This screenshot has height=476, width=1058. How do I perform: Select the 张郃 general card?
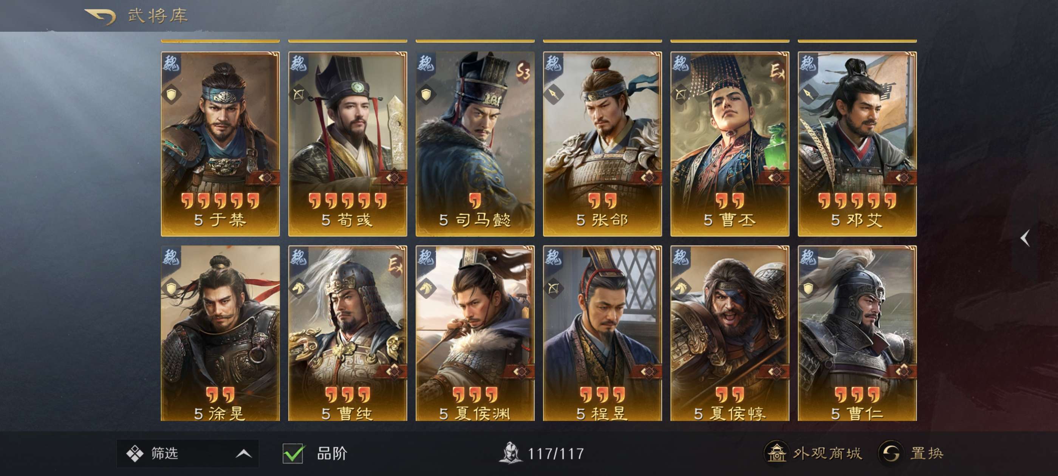point(602,144)
